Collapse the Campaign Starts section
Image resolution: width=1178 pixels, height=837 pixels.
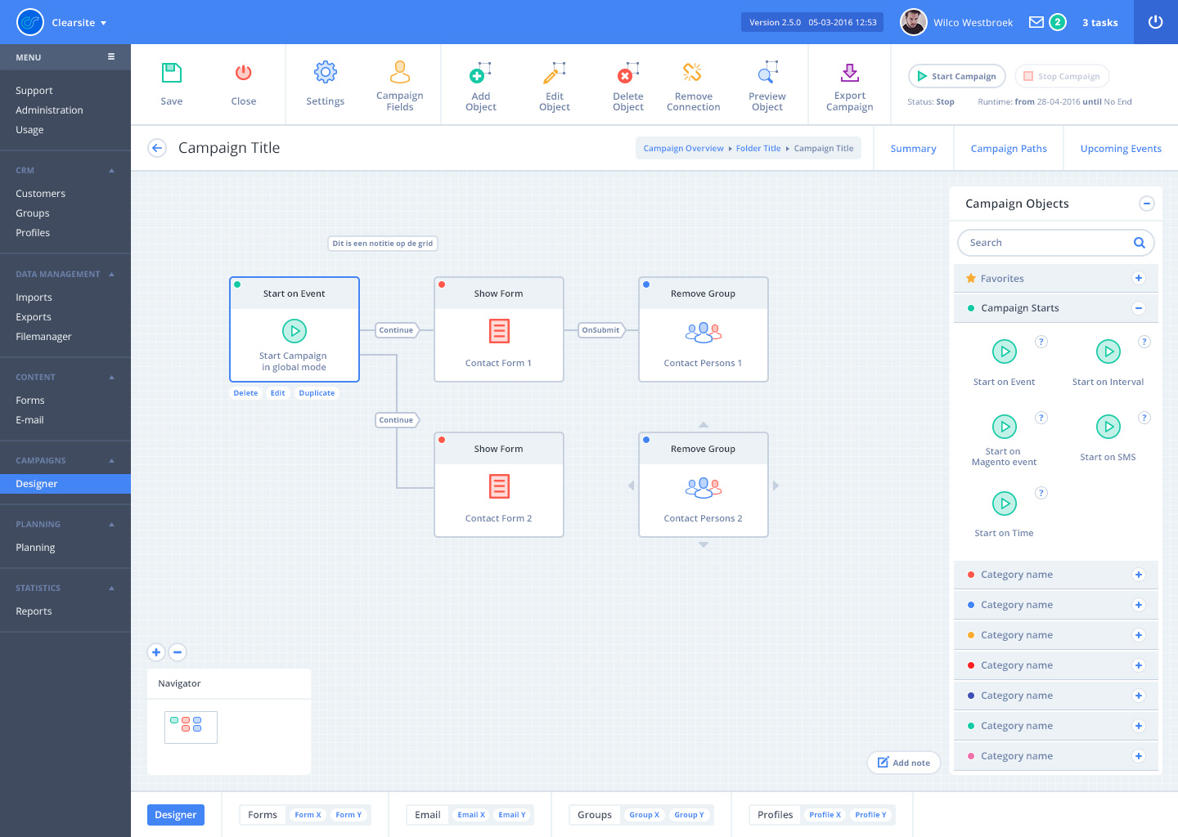click(x=1139, y=308)
